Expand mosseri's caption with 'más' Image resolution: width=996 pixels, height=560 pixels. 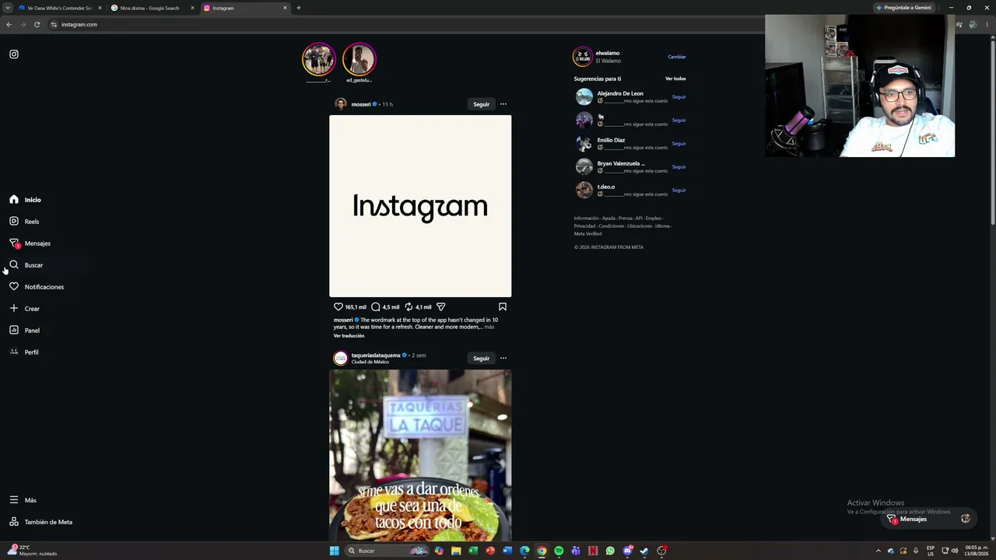[x=489, y=327]
